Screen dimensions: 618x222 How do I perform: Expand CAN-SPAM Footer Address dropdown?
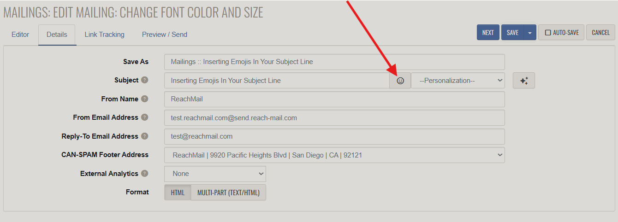click(334, 155)
